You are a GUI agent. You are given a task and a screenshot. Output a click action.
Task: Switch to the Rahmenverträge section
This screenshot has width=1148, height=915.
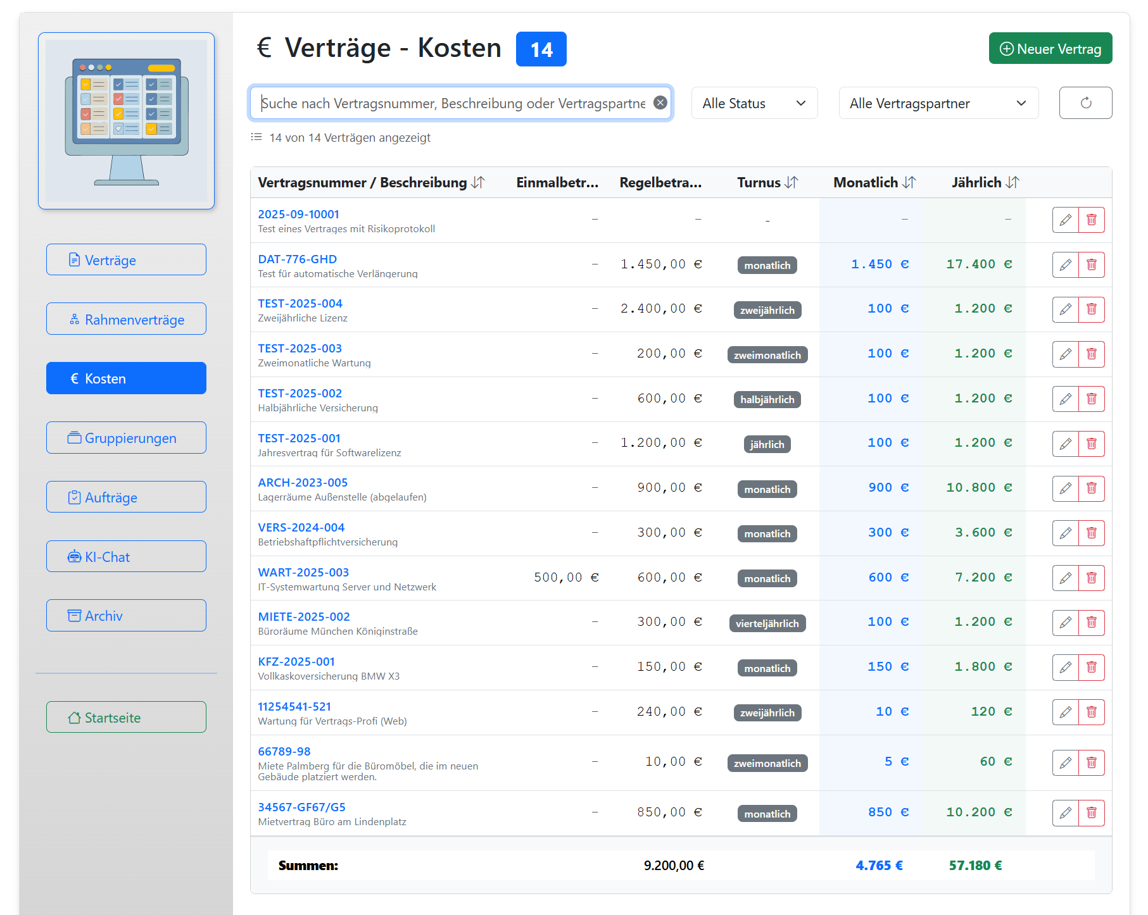126,319
